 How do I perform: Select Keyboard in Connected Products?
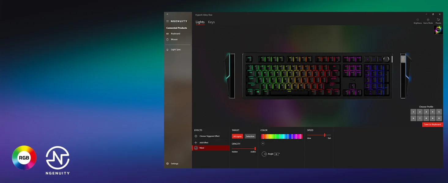coord(175,34)
